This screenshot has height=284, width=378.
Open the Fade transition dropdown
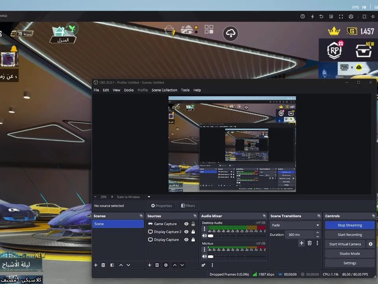click(295, 225)
